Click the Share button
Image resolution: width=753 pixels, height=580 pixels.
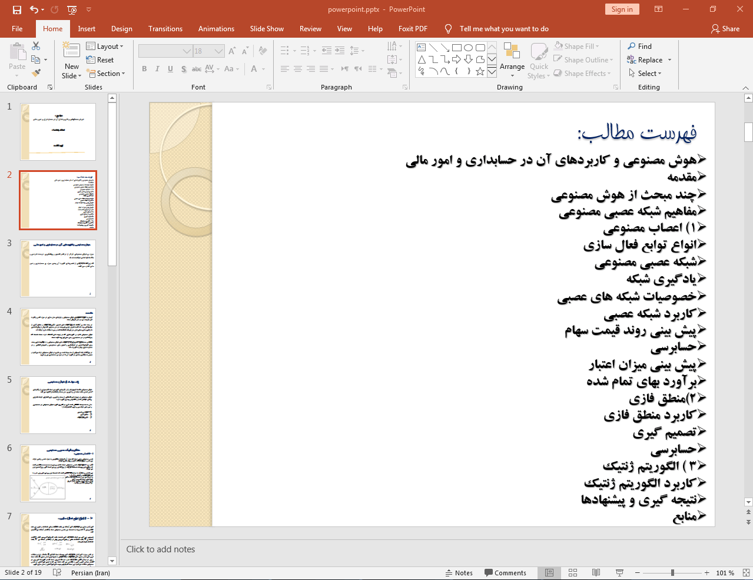click(x=725, y=29)
